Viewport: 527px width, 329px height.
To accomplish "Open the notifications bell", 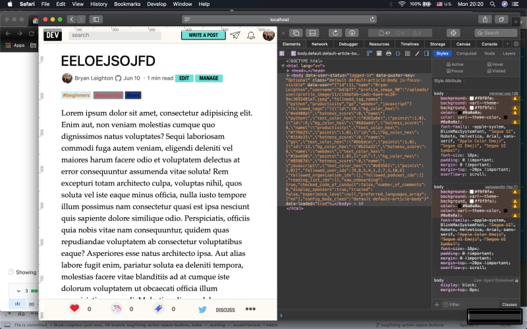I will tap(251, 36).
